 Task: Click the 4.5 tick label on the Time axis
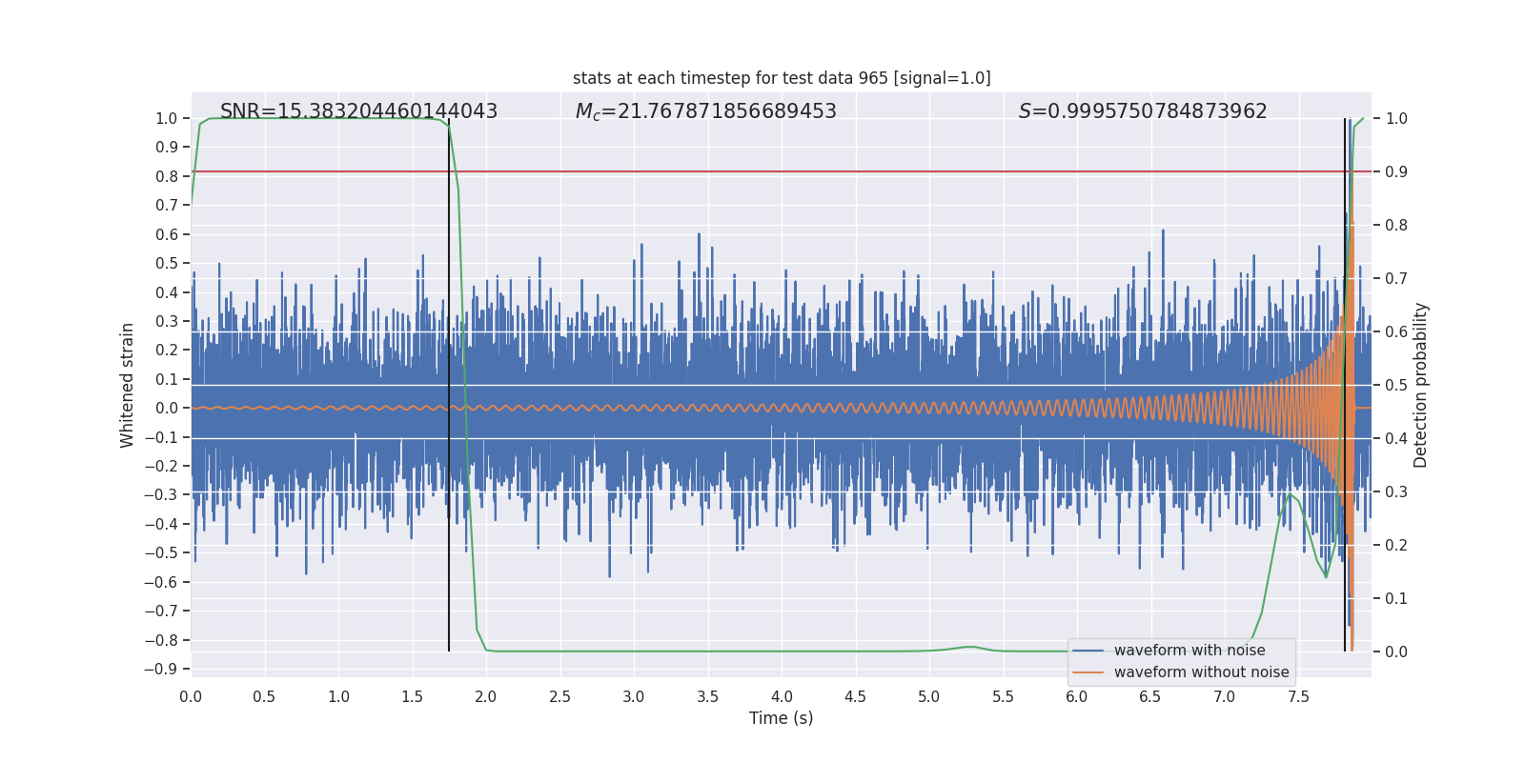tap(855, 696)
